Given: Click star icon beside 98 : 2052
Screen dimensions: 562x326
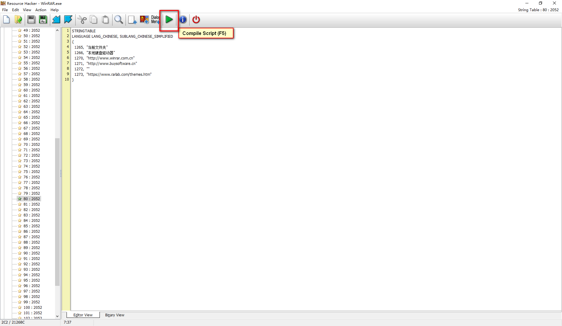Looking at the screenshot, I should 20,297.
